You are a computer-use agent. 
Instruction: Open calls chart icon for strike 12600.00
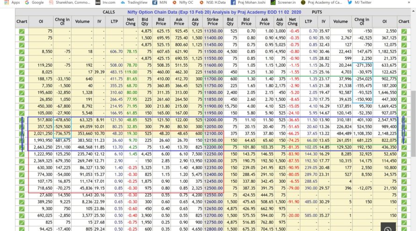click(22, 202)
